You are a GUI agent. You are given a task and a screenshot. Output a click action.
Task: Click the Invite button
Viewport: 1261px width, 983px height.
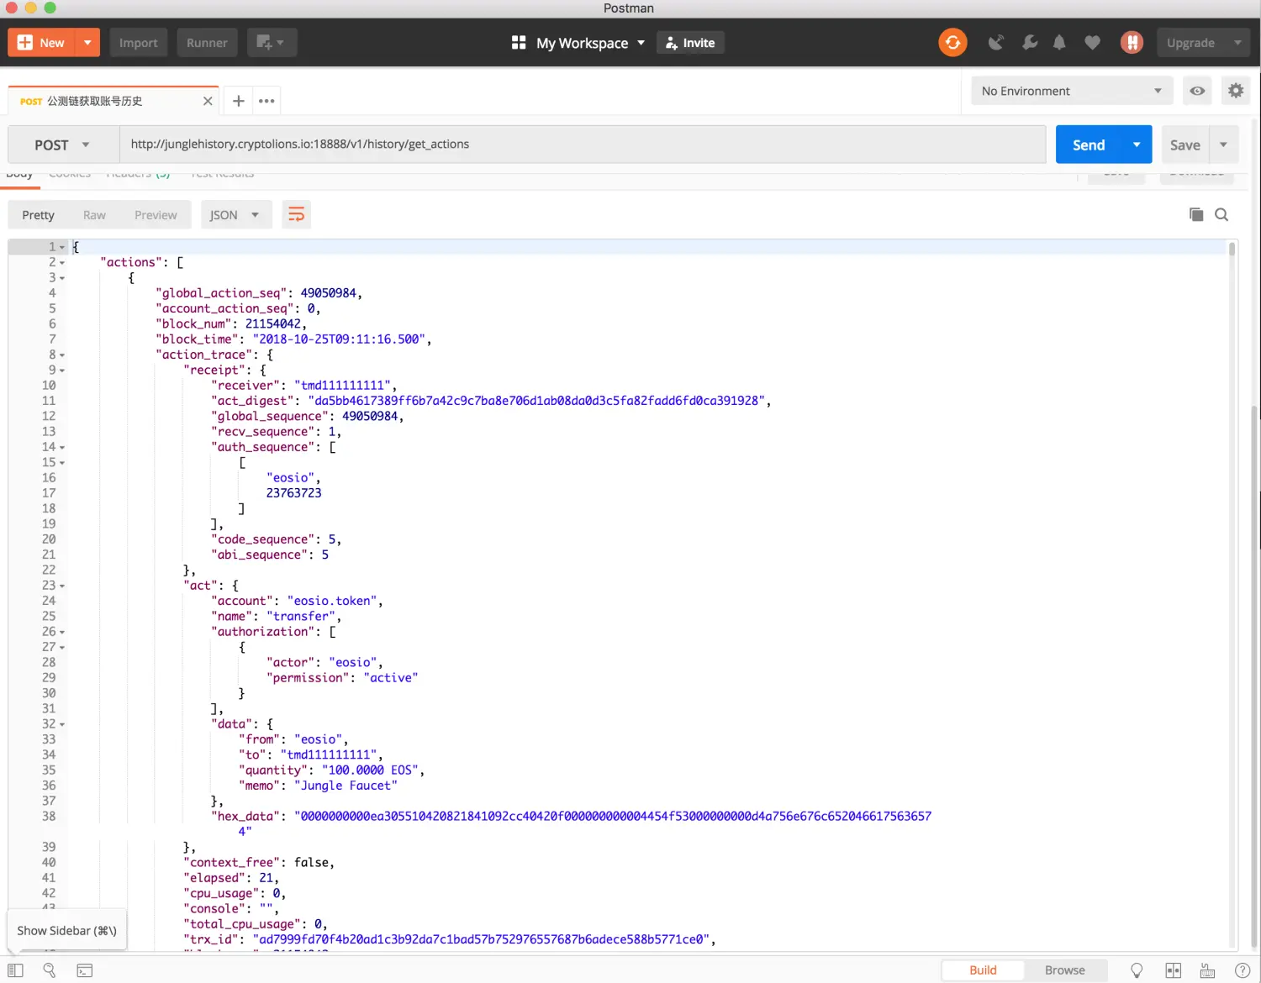[x=690, y=43]
